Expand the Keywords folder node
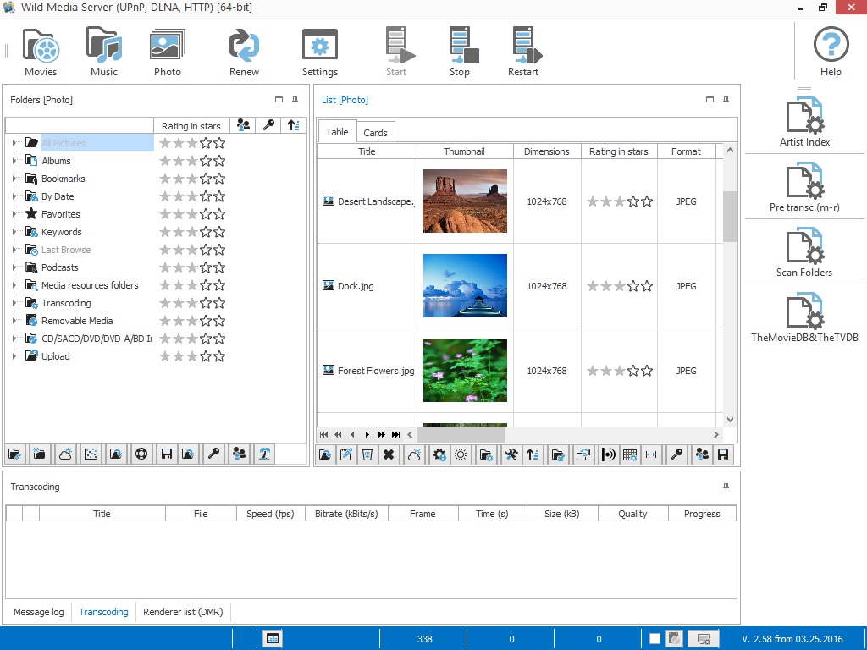The image size is (867, 650). pos(14,232)
